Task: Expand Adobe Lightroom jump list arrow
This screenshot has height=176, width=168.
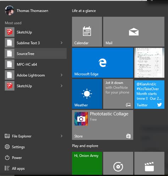Action: 61,75
